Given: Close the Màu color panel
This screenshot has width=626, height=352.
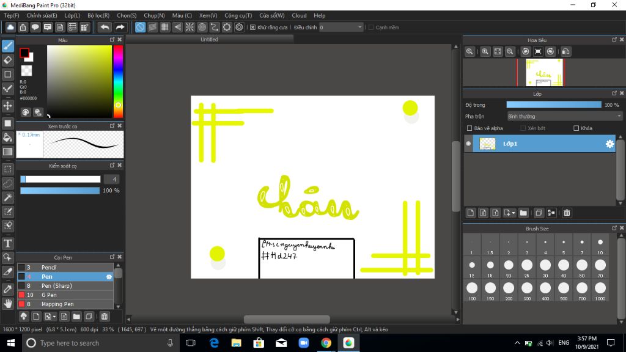Looking at the screenshot, I should click(x=119, y=40).
